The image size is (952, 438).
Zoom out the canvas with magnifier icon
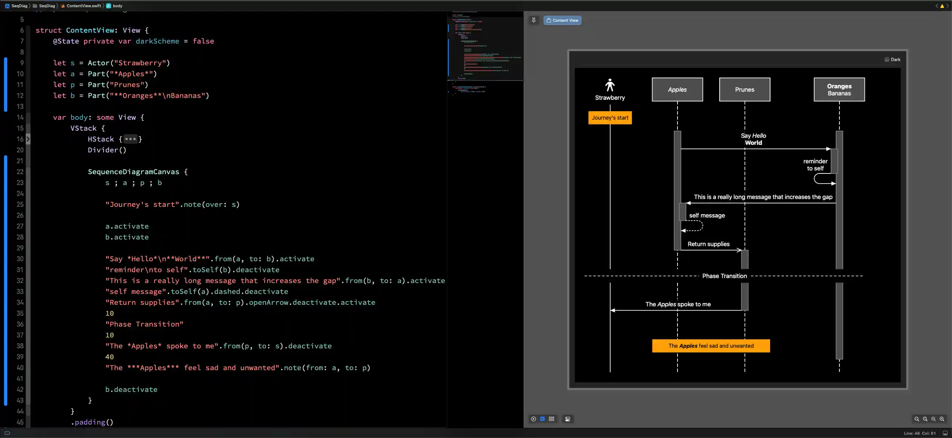pos(916,419)
